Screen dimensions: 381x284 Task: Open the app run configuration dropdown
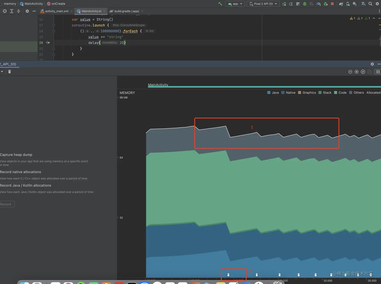235,4
